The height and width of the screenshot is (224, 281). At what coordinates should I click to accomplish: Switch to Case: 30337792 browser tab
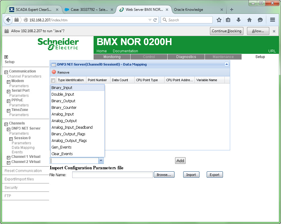[89, 10]
